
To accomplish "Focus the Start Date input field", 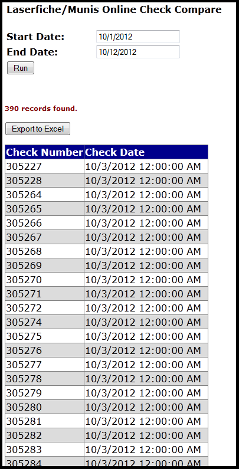I will [138, 37].
